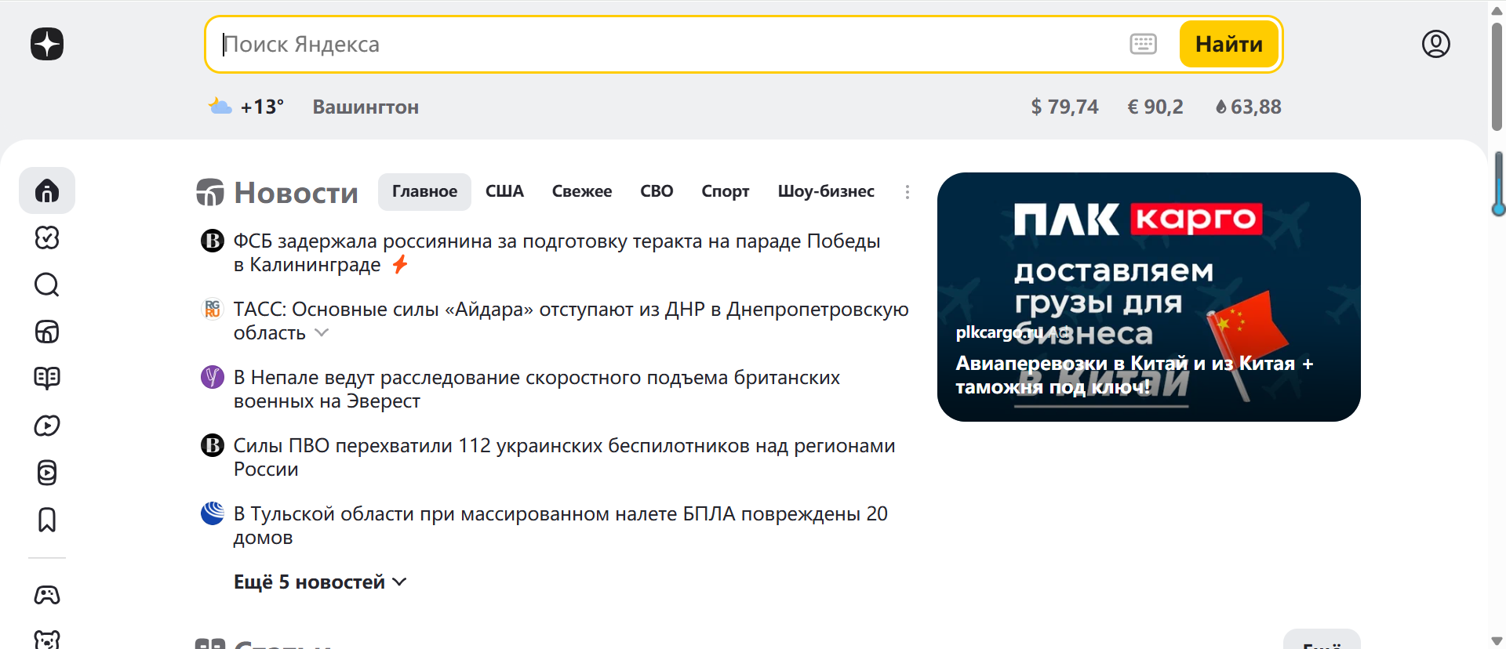The height and width of the screenshot is (649, 1506).
Task: Click source icon of Силы ПВО headline
Action: tap(213, 445)
